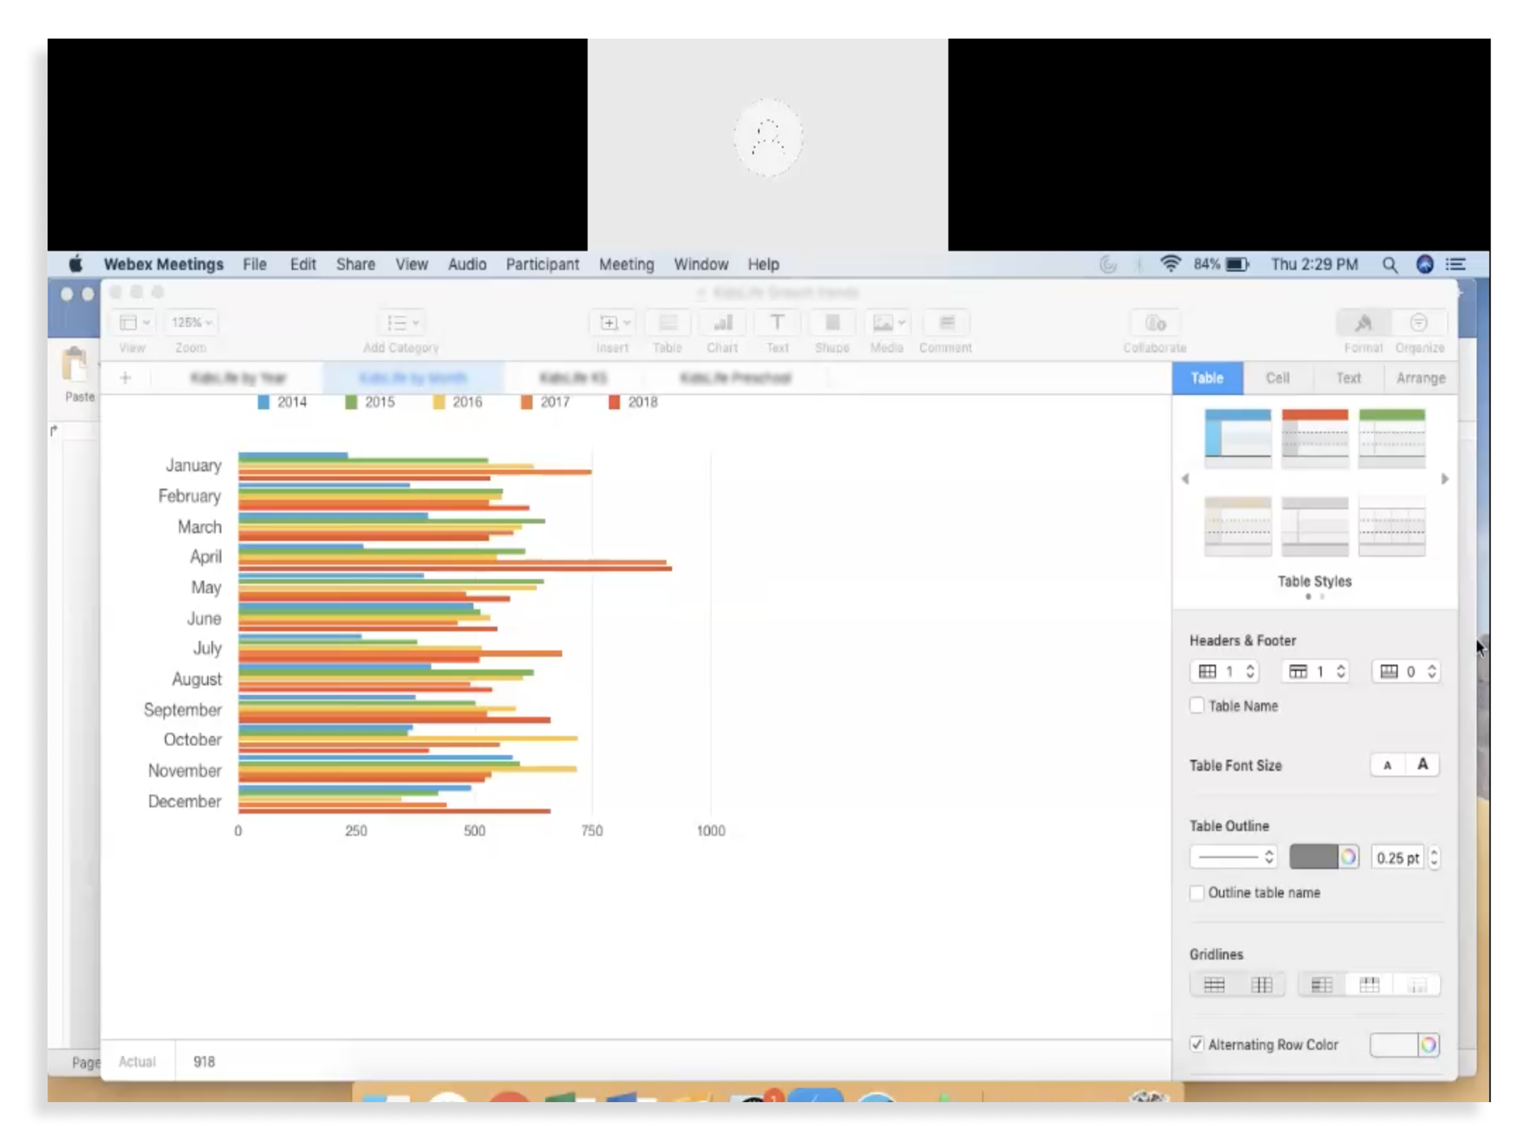This screenshot has height=1142, width=1540.
Task: Click the larger table font size button
Action: (1422, 765)
